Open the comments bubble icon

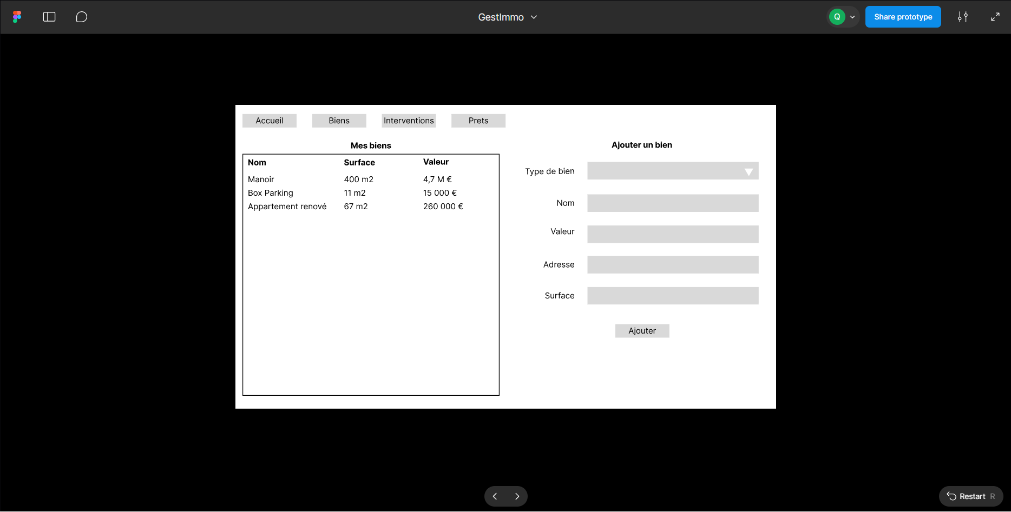[x=82, y=17]
